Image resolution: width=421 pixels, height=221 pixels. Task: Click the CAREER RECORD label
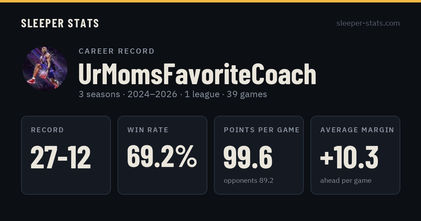pos(117,51)
